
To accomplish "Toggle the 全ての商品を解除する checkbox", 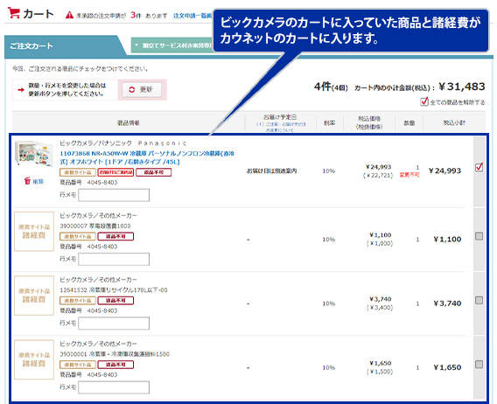I will [x=424, y=101].
